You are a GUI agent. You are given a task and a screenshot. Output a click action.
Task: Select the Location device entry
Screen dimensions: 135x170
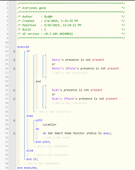(x=49, y=125)
